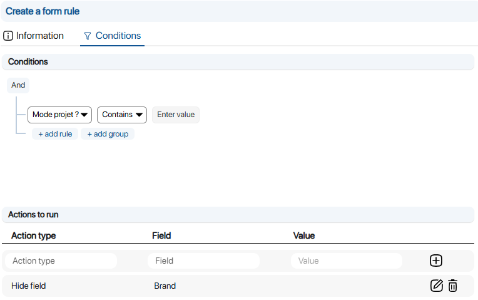478x300 pixels.
Task: Click the Conditions section header bar
Action: click(238, 62)
